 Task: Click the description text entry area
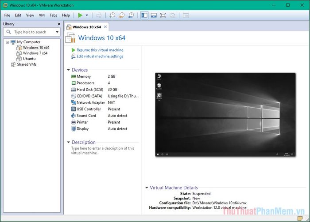[103, 151]
